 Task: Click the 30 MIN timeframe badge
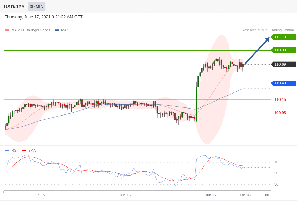coord(37,7)
